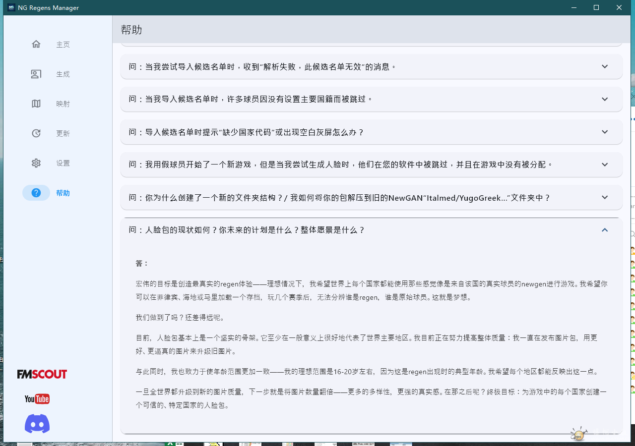Expand the "解析失败" question chevron
This screenshot has height=446, width=635.
605,66
